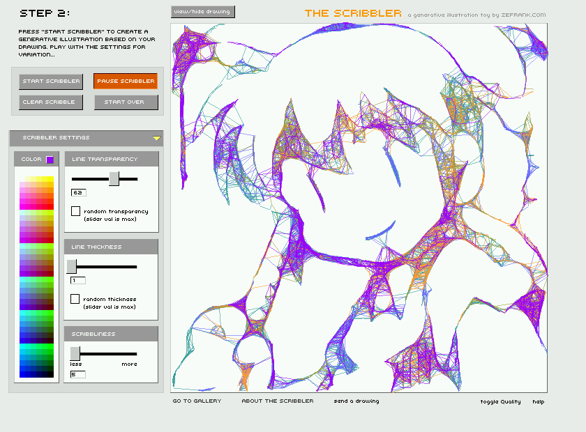Toggle the view/hide drawing button
The image size is (586, 432).
[203, 12]
